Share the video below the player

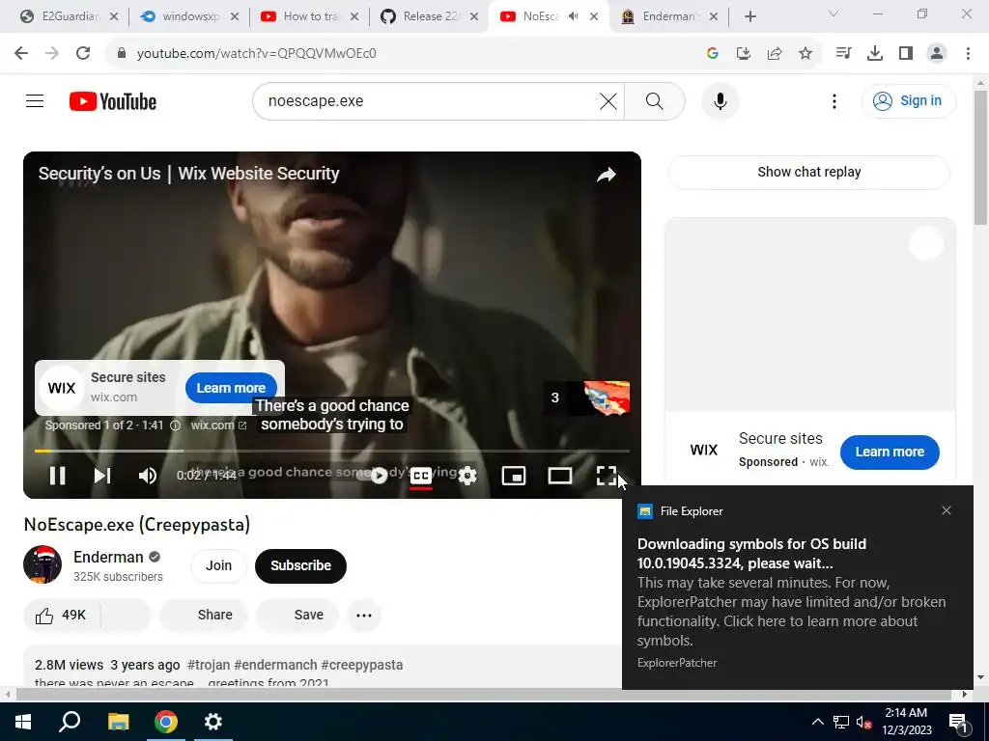(205, 615)
